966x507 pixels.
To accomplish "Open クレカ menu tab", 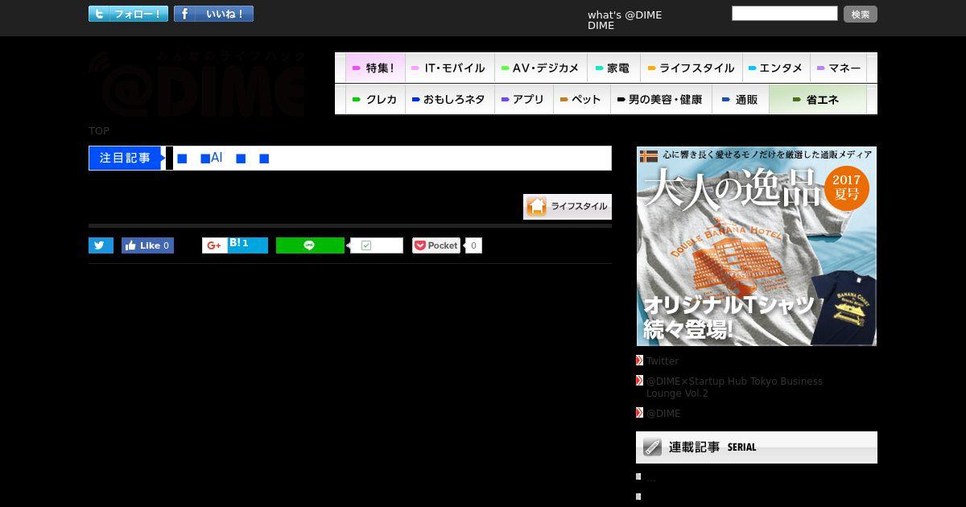I will click(375, 100).
